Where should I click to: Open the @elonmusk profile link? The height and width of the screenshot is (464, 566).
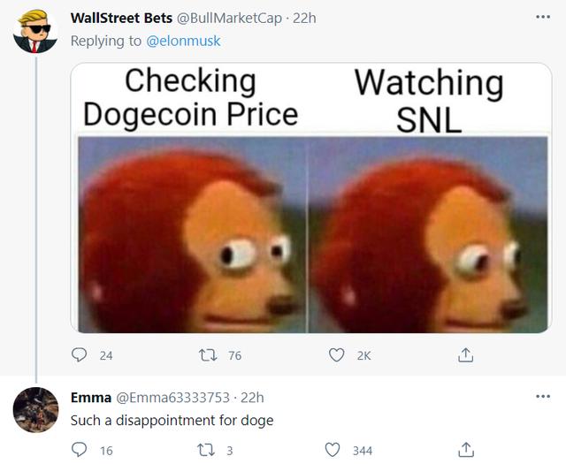click(183, 41)
